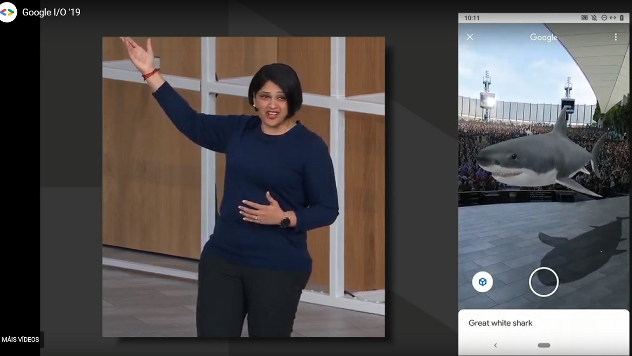The width and height of the screenshot is (632, 356).
Task: Tap the Android home pill button
Action: pos(543,345)
